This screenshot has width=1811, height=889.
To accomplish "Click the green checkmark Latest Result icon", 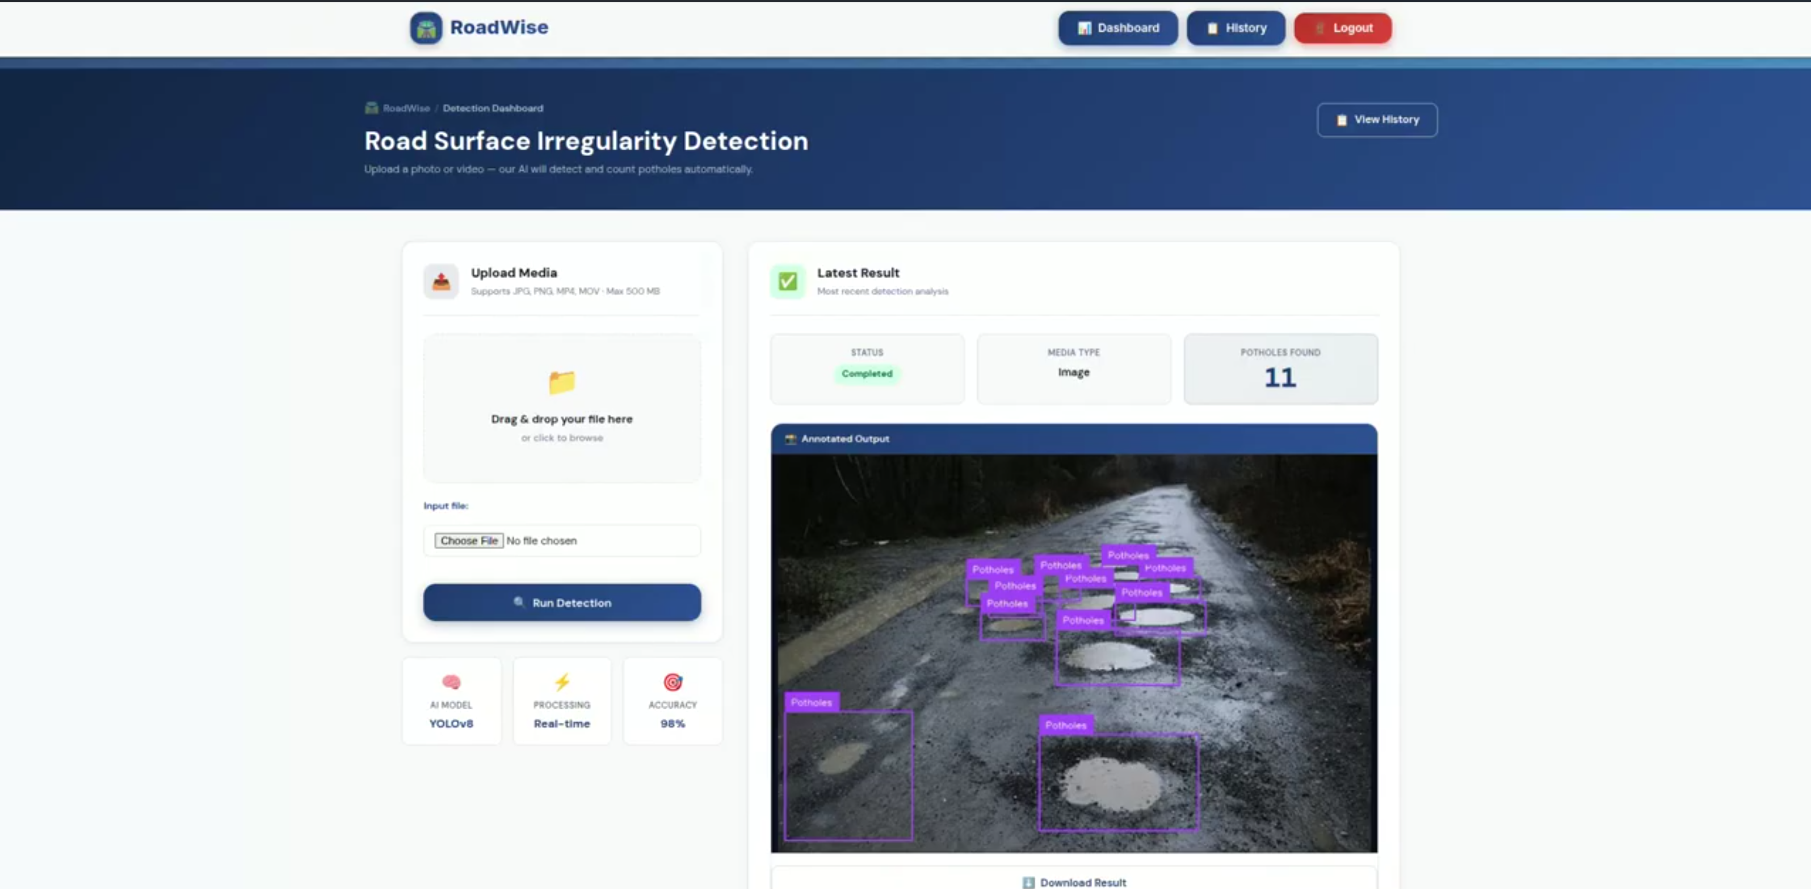I will 787,281.
